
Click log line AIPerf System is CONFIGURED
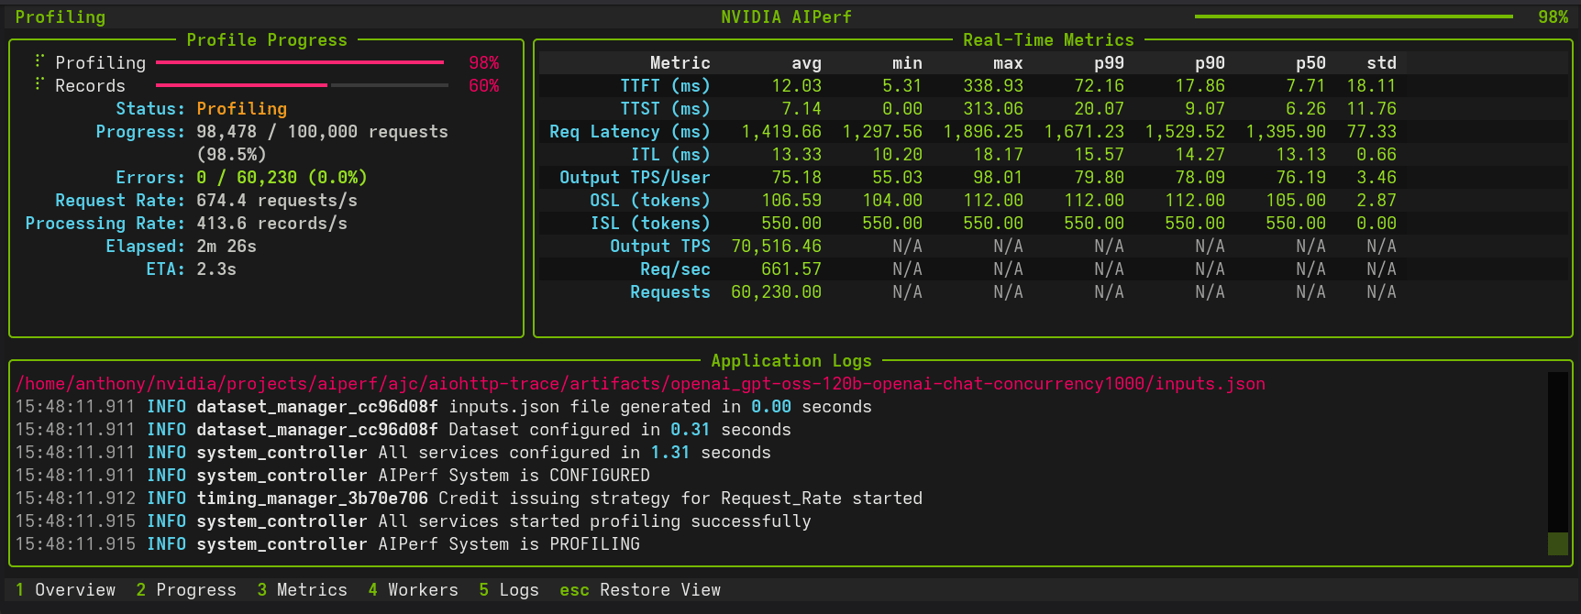pos(332,476)
